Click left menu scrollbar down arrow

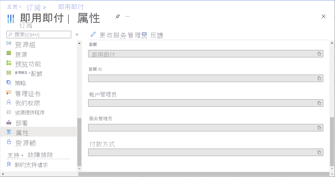tap(79, 169)
